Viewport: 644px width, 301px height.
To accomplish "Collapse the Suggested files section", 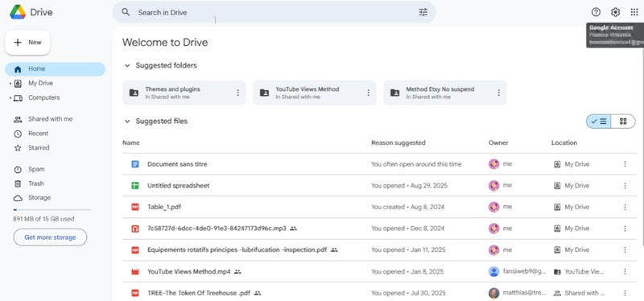I will click(127, 122).
